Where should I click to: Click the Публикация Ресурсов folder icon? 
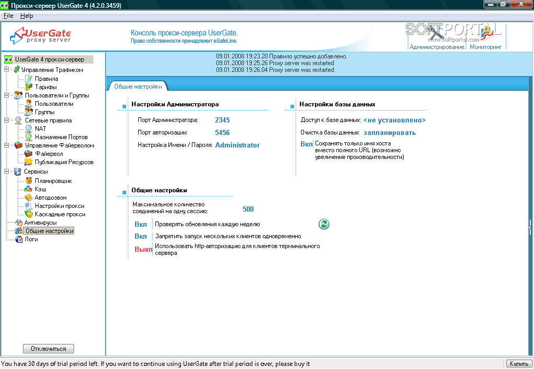click(x=29, y=162)
